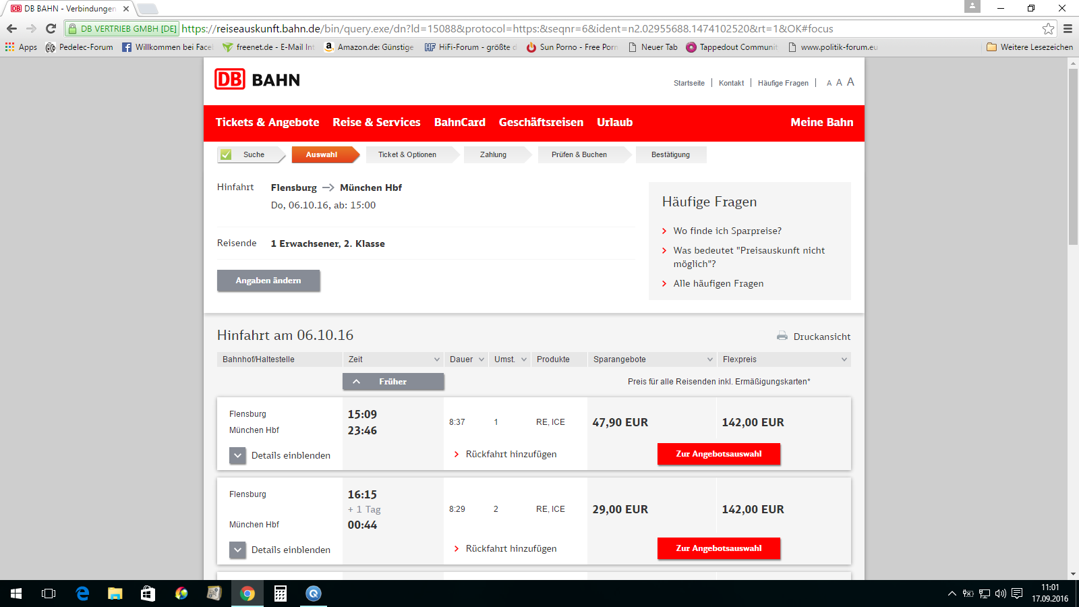
Task: Open Task View in taskbar
Action: coord(49,594)
